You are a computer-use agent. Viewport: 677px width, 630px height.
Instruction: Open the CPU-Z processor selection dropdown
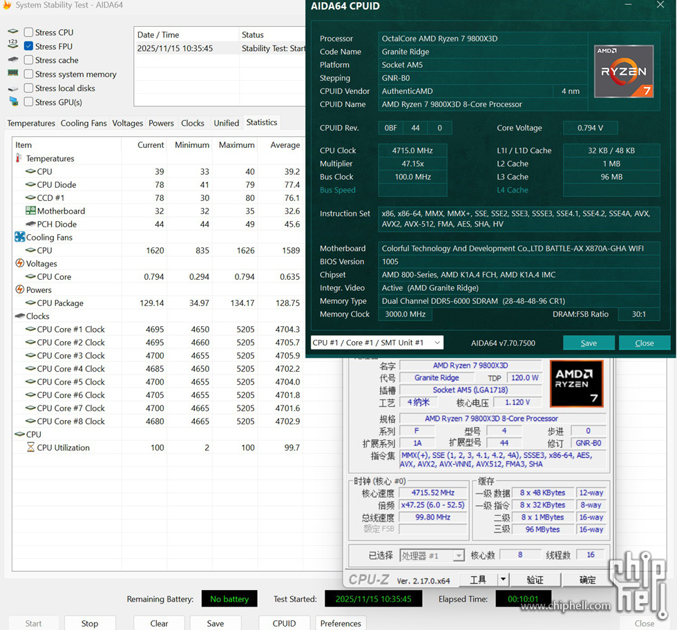[x=459, y=555]
